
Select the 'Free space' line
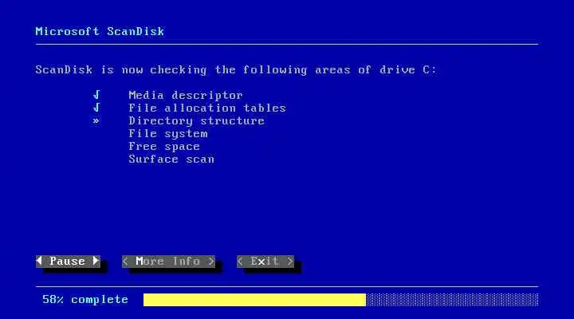164,147
